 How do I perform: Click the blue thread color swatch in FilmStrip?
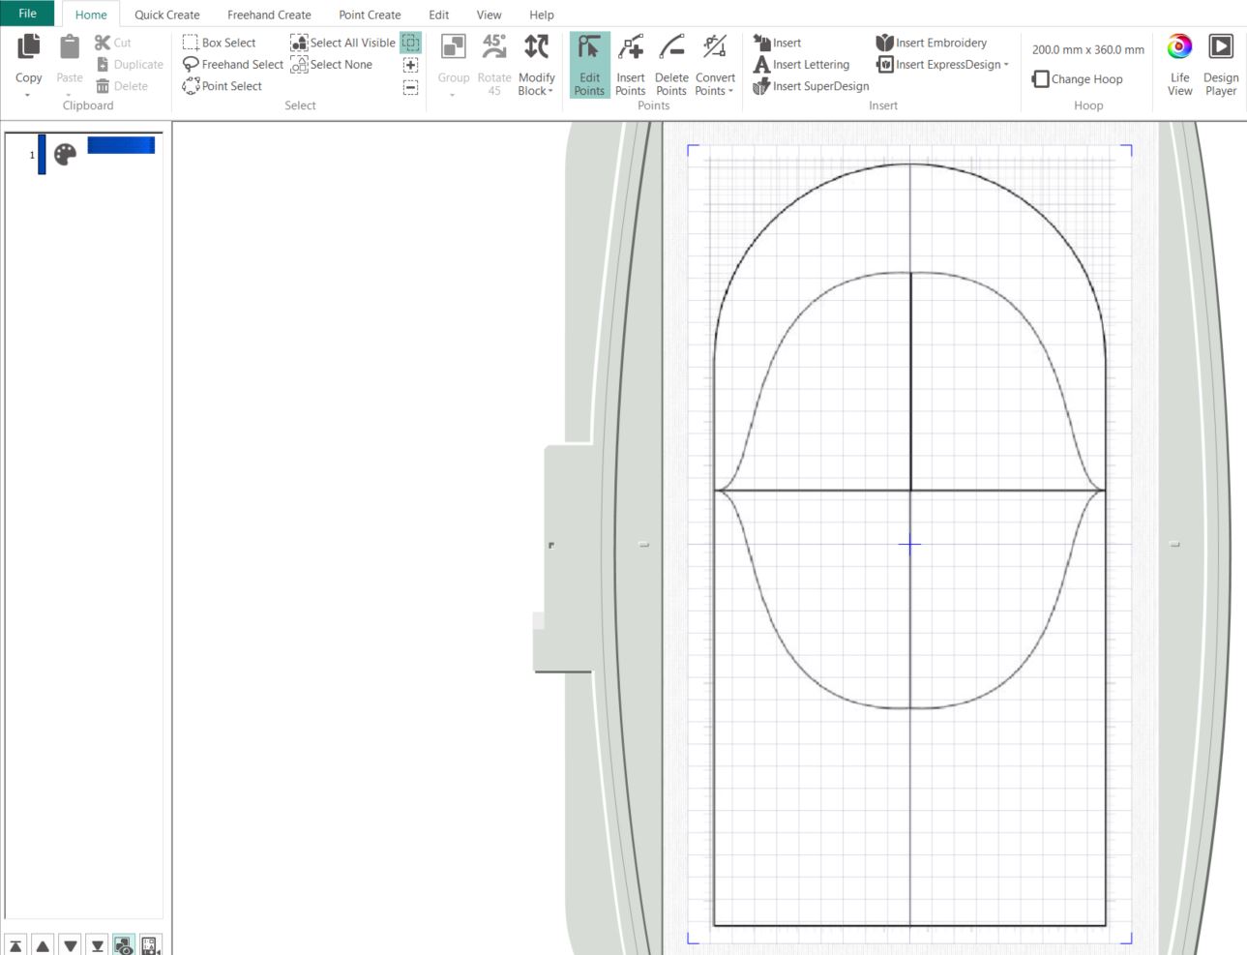click(x=121, y=145)
